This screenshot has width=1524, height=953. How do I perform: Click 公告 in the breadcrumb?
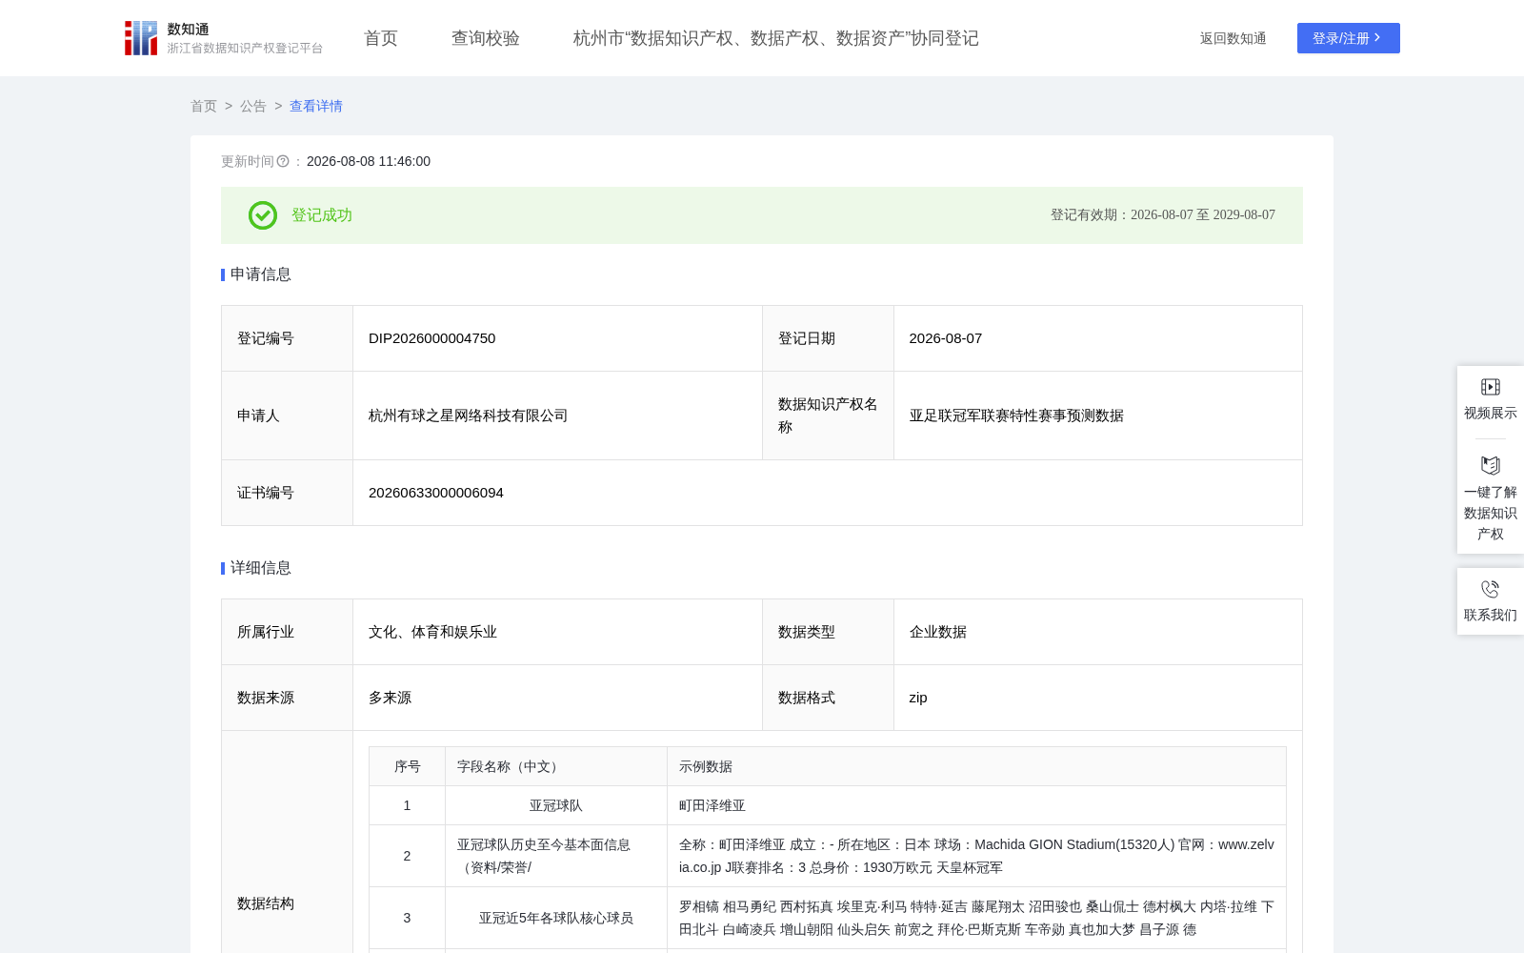(x=253, y=106)
